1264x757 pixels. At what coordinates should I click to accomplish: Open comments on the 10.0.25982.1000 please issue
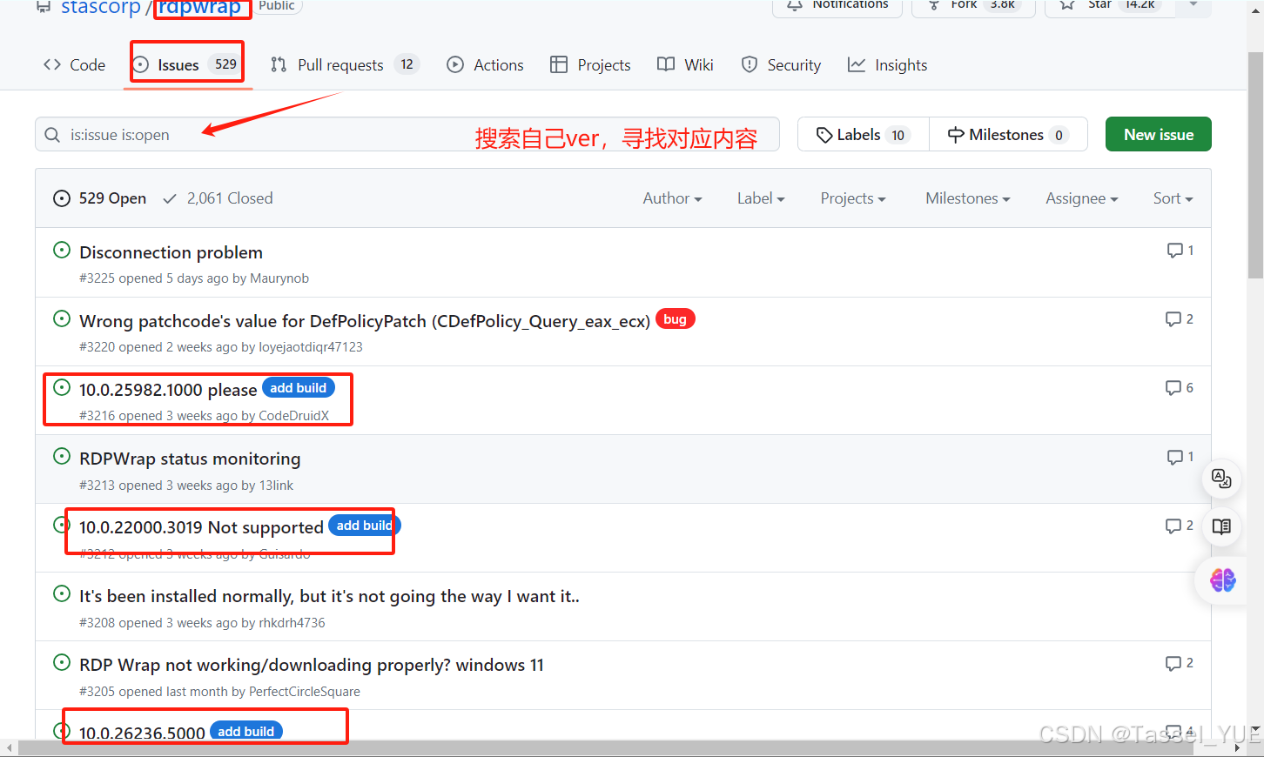(x=1180, y=388)
